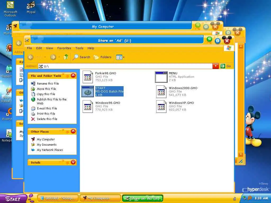Click the Forkie98.GHO file name text
Screen dimensions: 271x203
click(106, 73)
